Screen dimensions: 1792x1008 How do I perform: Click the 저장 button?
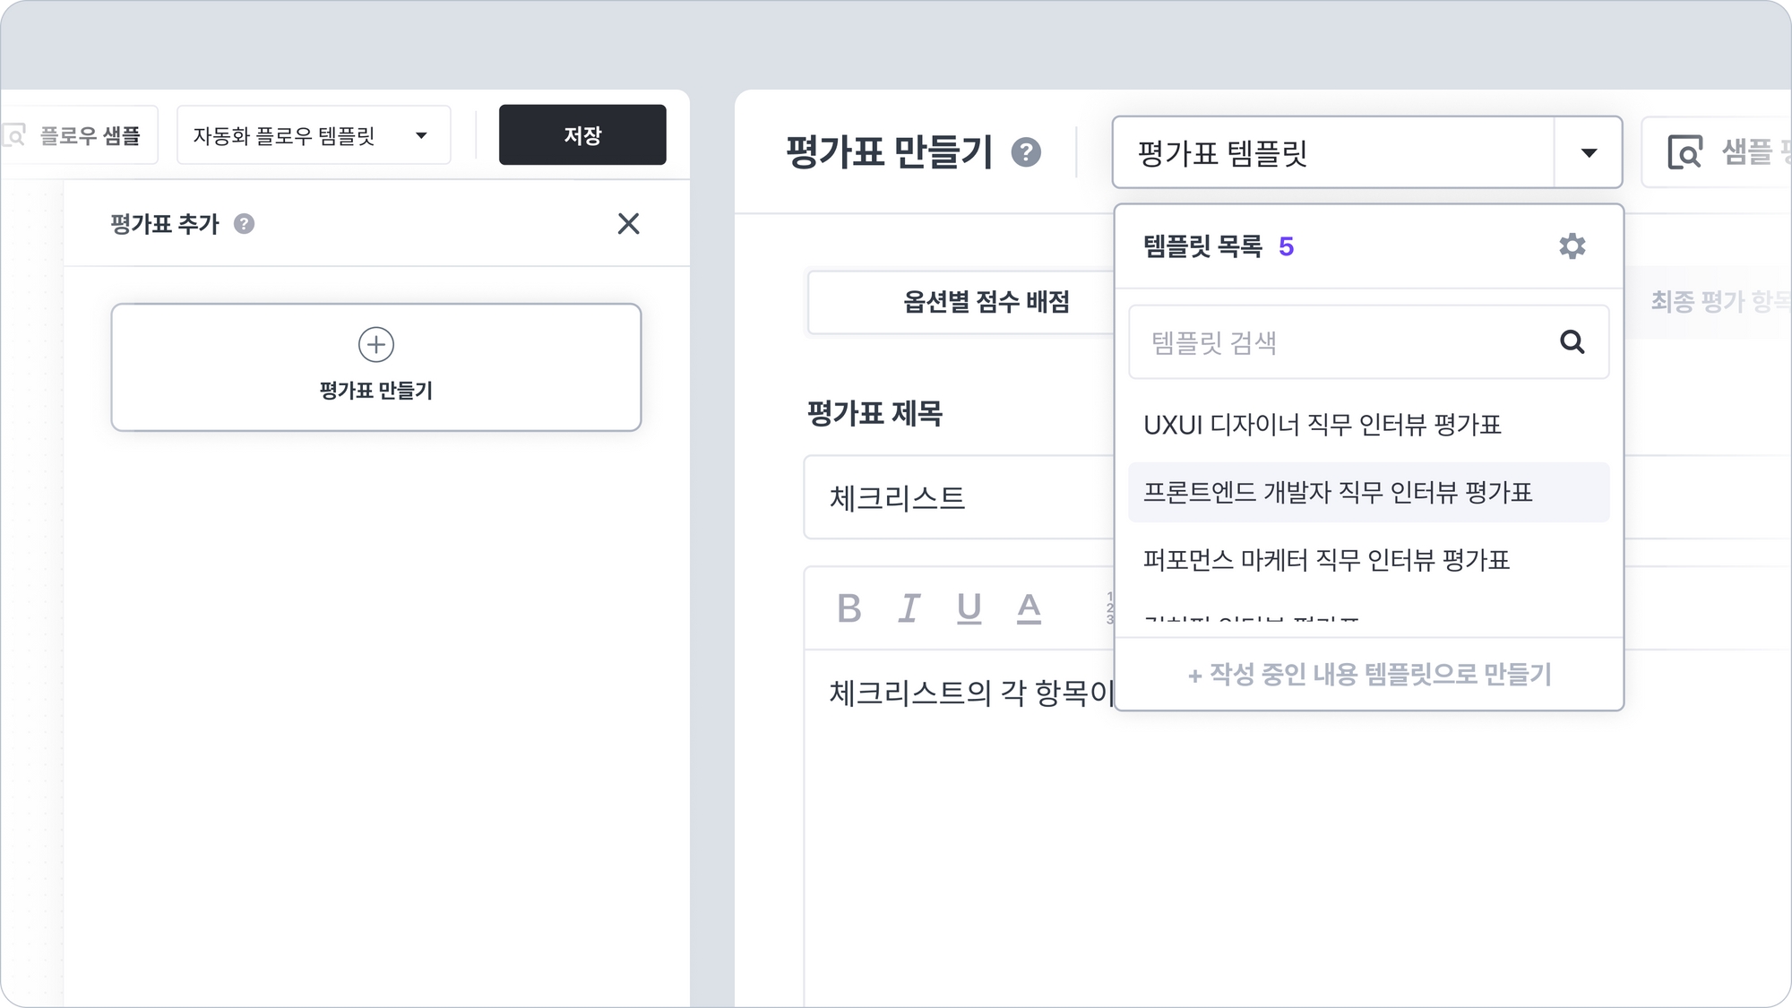coord(582,135)
